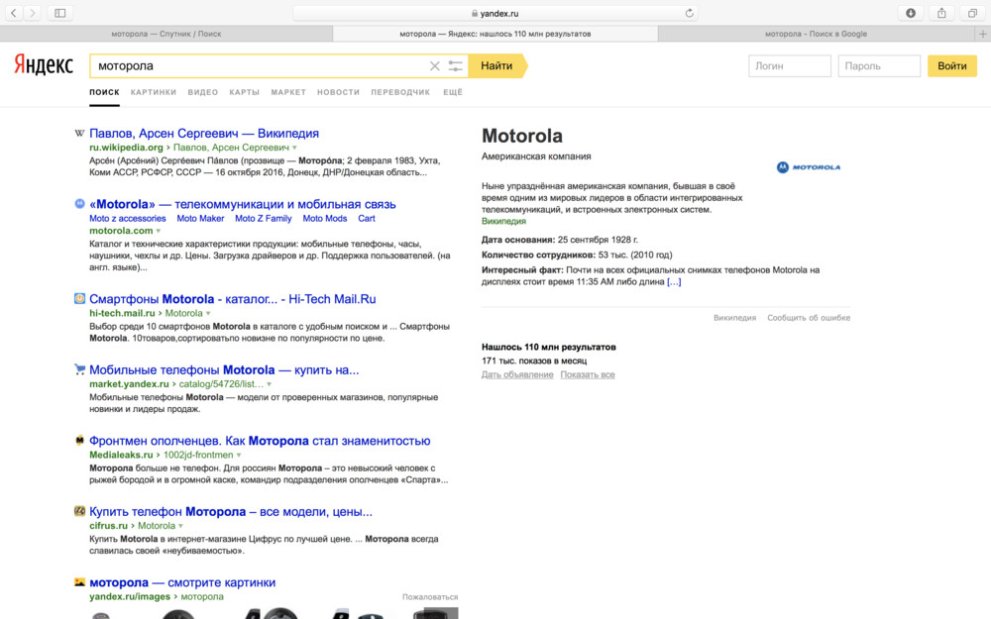Go forward with Safari's forward arrow
This screenshot has height=619, width=991.
33,13
